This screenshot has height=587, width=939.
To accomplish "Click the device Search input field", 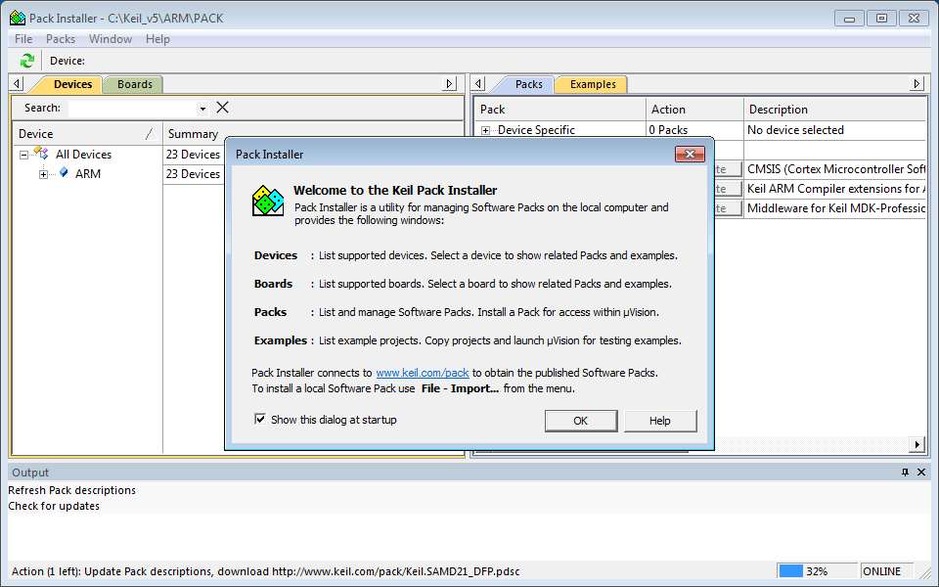I will click(x=133, y=109).
